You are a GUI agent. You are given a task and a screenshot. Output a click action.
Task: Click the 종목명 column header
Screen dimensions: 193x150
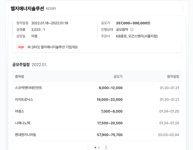pos(19,77)
